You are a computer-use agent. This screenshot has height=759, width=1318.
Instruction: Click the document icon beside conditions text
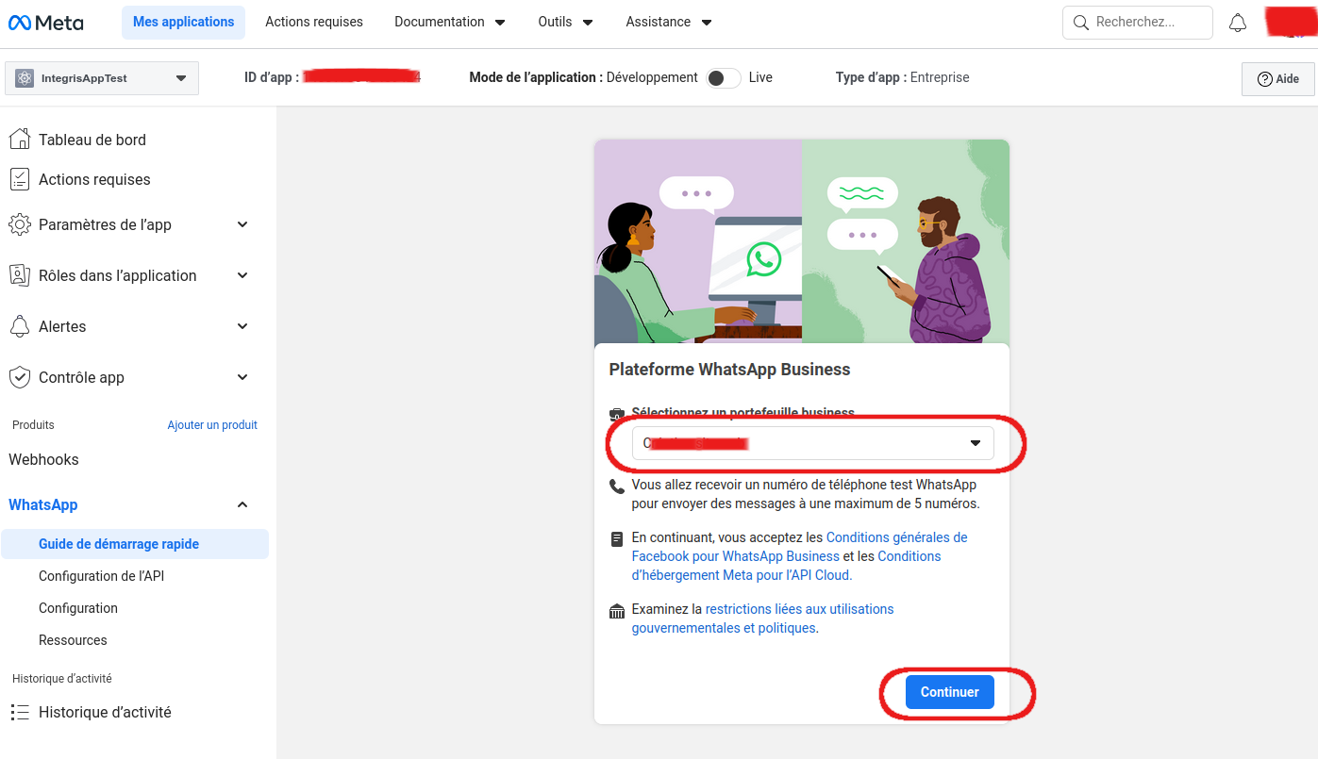tap(617, 539)
